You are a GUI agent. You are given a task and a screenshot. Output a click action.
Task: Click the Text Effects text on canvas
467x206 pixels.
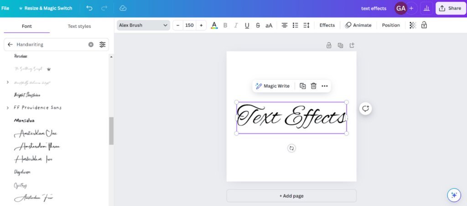pyautogui.click(x=291, y=117)
